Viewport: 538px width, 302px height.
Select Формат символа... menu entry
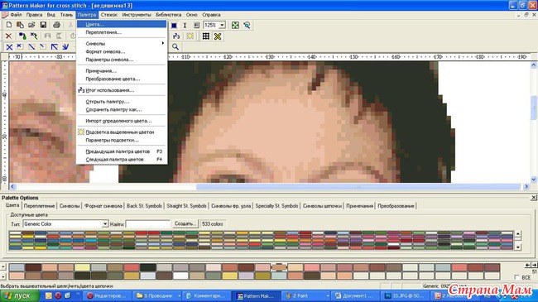point(122,51)
